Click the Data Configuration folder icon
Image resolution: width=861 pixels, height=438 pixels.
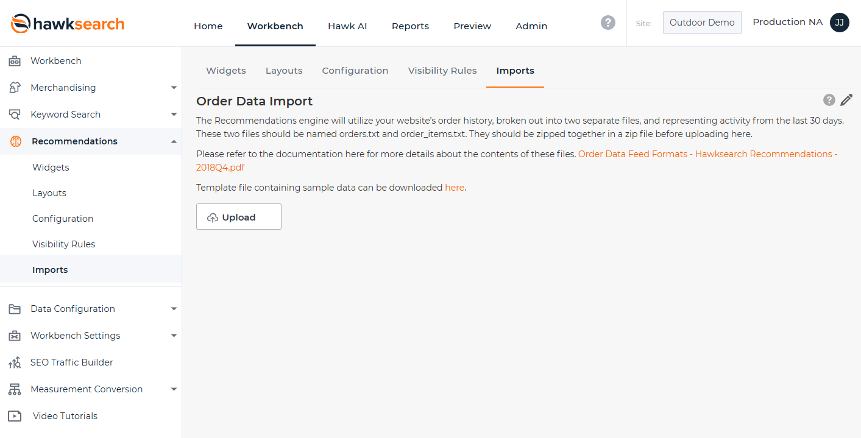pyautogui.click(x=15, y=309)
